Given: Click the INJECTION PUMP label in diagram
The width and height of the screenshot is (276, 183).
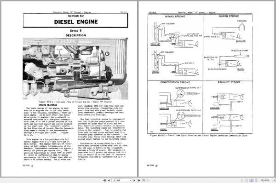Looking at the screenshot, I should pos(239,51).
